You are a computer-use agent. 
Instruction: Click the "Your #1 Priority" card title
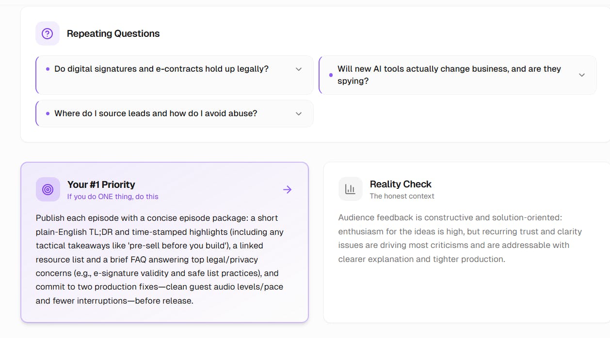tap(101, 184)
